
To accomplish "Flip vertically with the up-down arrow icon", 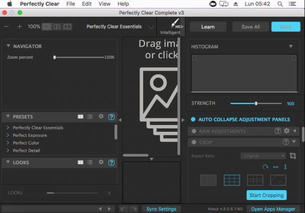I will point(286,167).
